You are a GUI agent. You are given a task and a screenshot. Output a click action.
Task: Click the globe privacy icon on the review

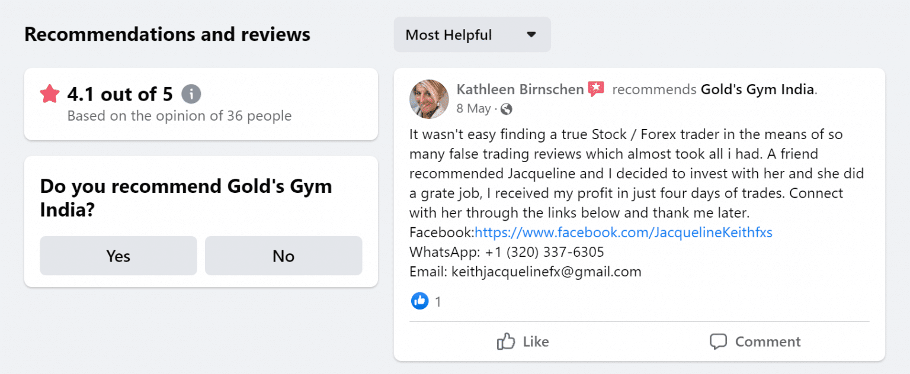pos(507,109)
